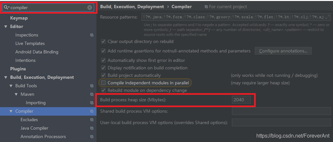This screenshot has height=142, width=333.
Task: Collapse the Maven tree node
Action: (16, 94)
